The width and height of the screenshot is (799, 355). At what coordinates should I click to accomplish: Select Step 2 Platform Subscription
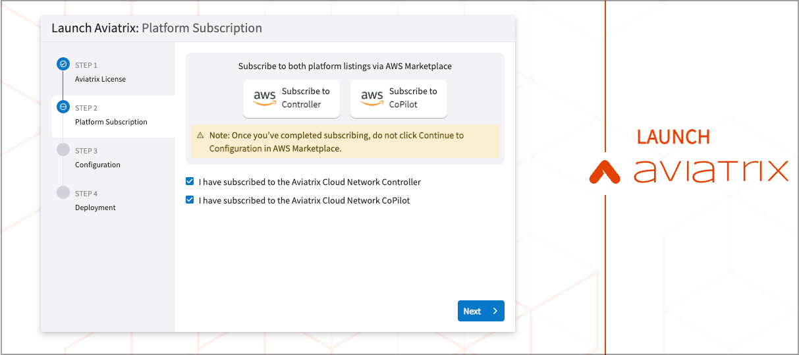click(113, 115)
